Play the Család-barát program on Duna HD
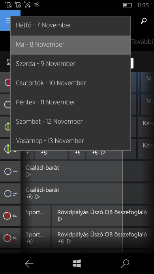This screenshot has height=274, width=154. [38, 197]
